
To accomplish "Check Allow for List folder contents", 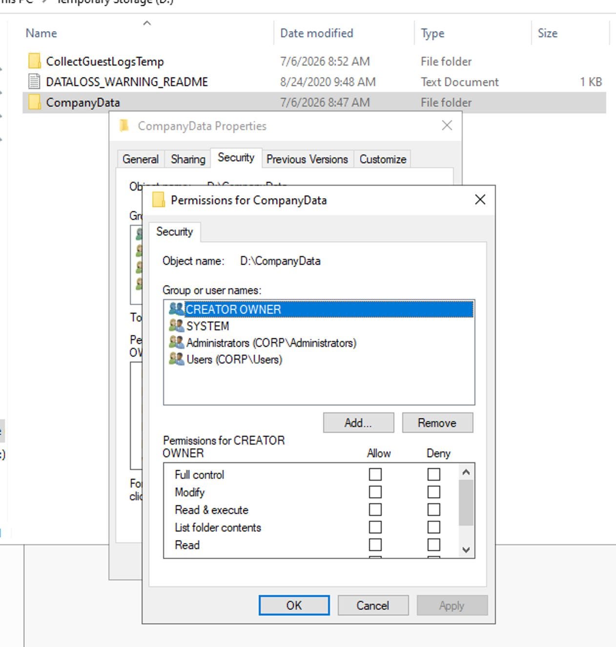I will pos(375,527).
